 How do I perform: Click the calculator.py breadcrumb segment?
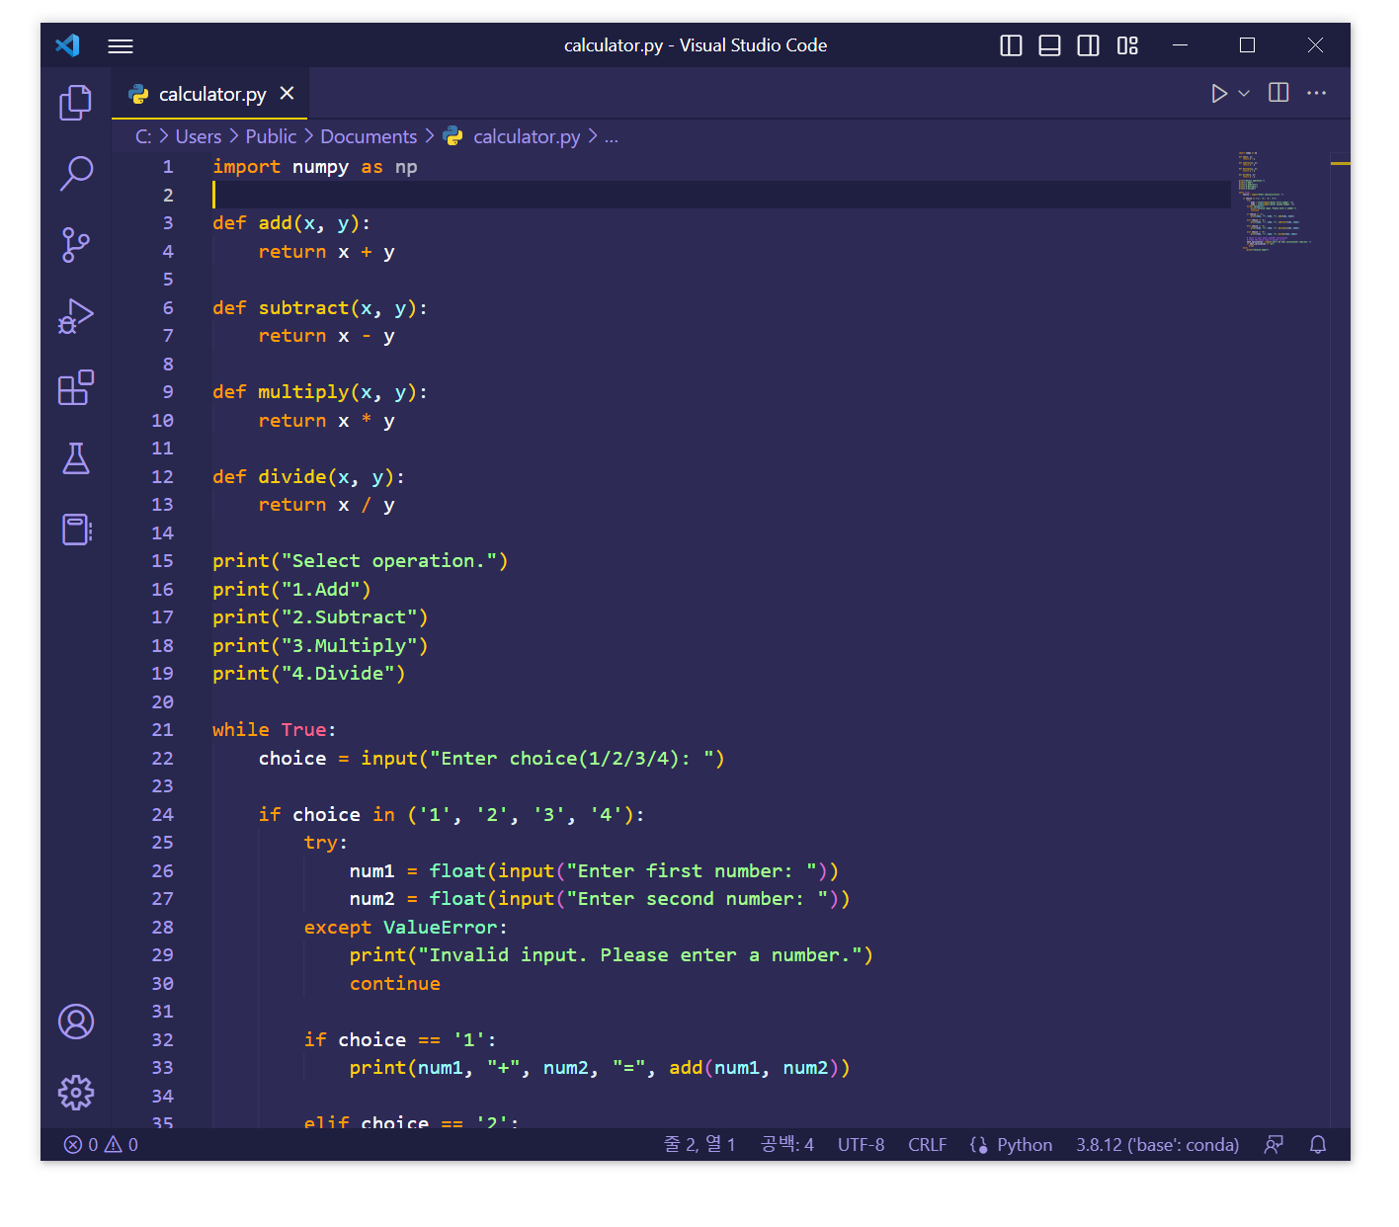pos(527,136)
